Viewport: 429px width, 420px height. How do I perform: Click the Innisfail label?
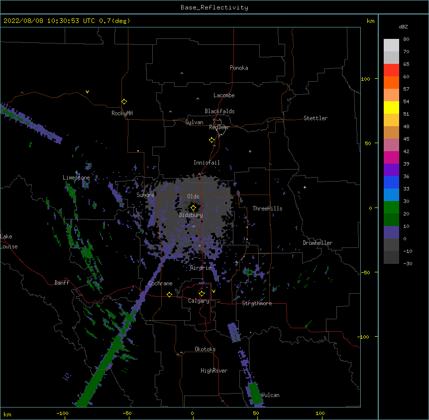(207, 163)
